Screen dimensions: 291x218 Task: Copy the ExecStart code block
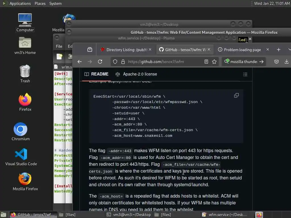tap(236, 95)
